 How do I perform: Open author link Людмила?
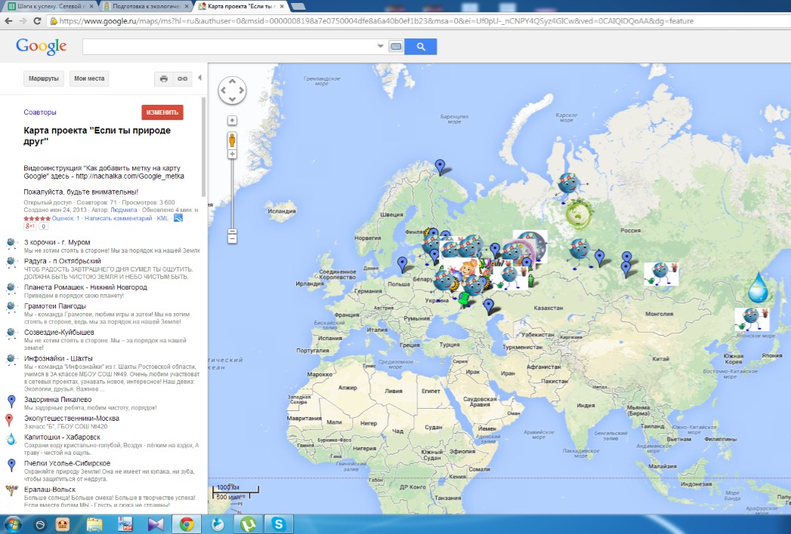[124, 210]
